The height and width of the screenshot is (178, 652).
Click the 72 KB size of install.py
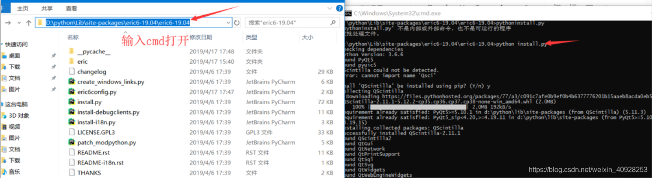coord(325,102)
